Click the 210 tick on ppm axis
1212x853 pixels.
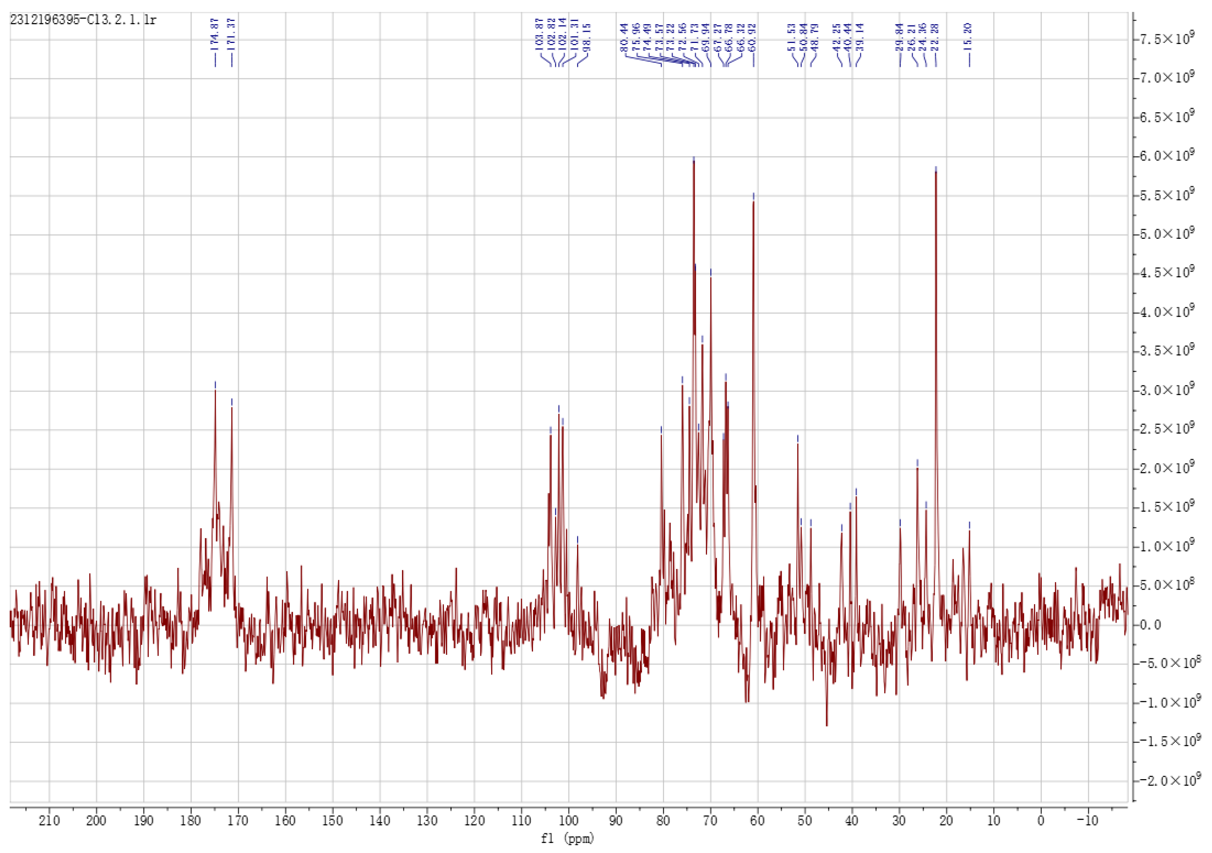tap(49, 821)
